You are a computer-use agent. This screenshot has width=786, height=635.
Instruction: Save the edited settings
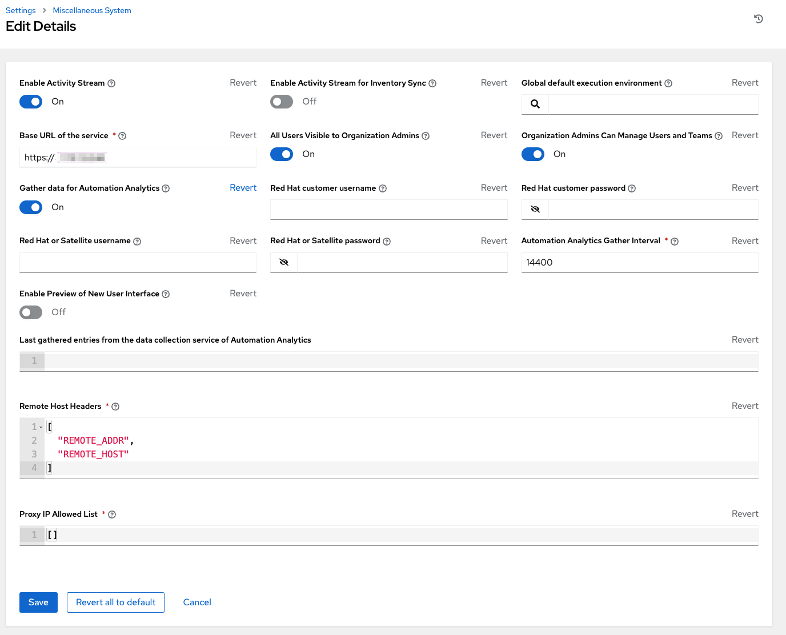tap(38, 602)
